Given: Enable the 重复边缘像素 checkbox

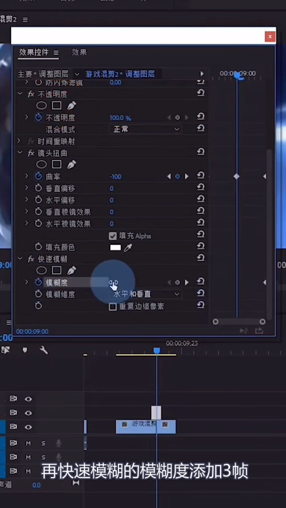Looking at the screenshot, I should pyautogui.click(x=113, y=307).
